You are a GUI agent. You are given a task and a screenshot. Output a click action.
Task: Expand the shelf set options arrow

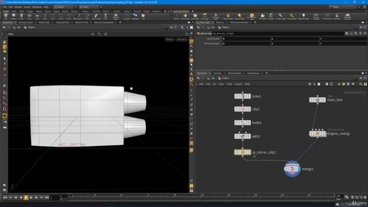168,11
